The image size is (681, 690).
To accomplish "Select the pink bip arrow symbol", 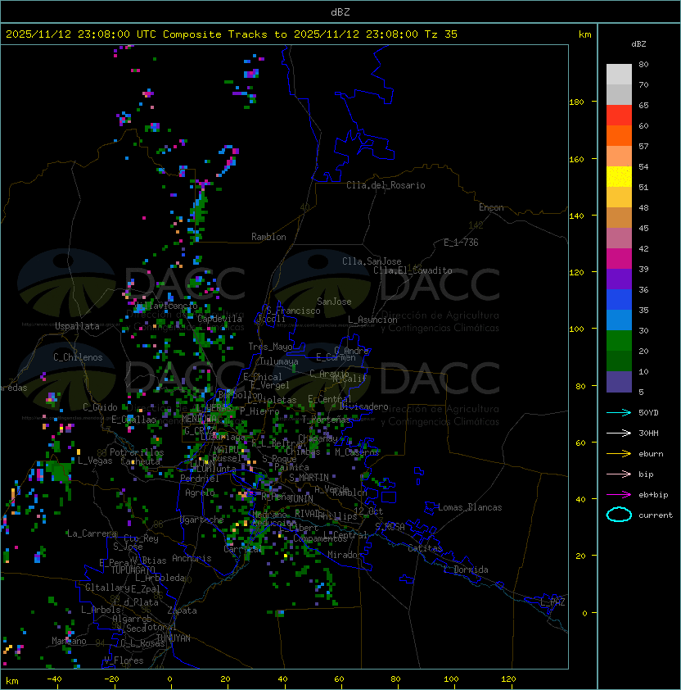I will [x=619, y=474].
